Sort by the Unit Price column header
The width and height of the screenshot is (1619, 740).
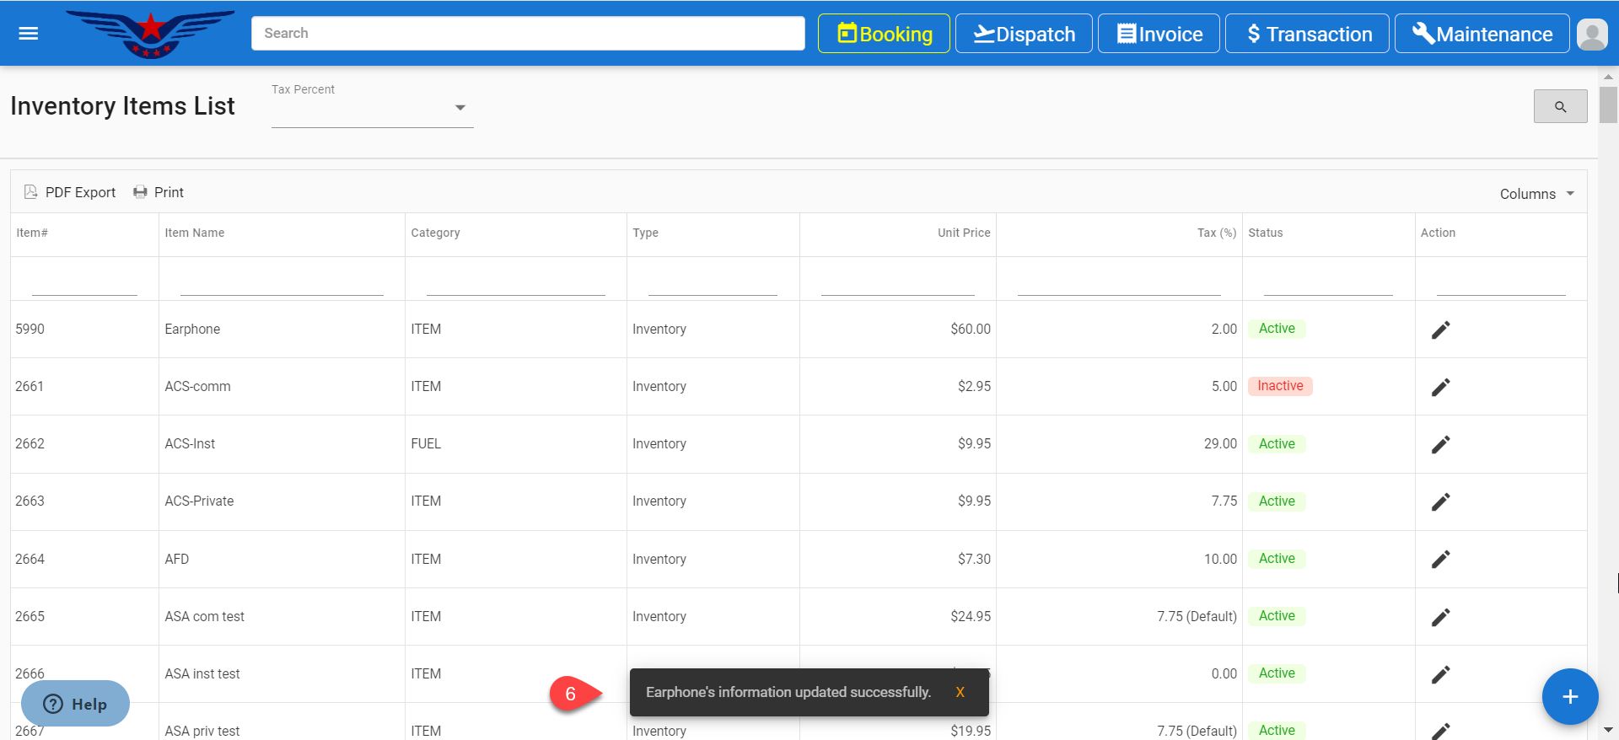tap(964, 233)
